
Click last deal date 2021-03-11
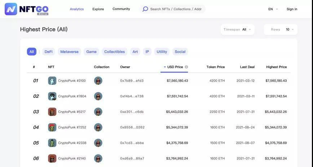click(246, 96)
